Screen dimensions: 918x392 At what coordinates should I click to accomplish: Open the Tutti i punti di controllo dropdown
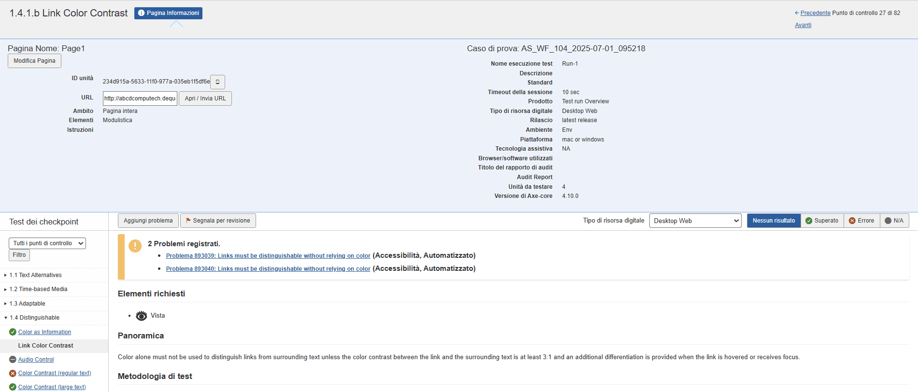[x=47, y=243]
